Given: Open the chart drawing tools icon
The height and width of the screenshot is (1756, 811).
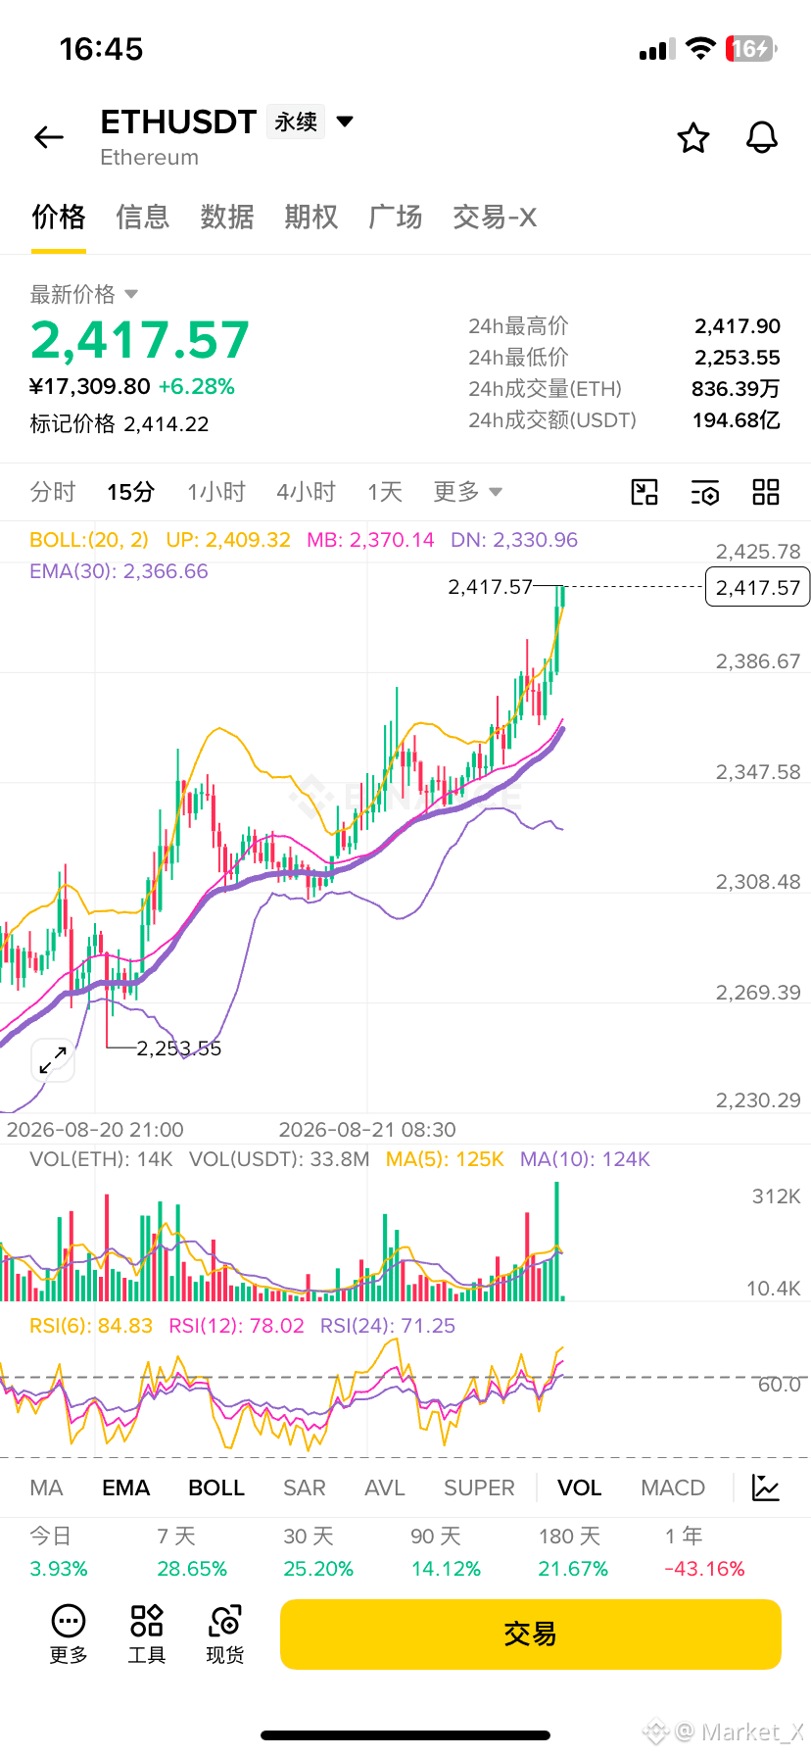Looking at the screenshot, I should click(x=644, y=492).
